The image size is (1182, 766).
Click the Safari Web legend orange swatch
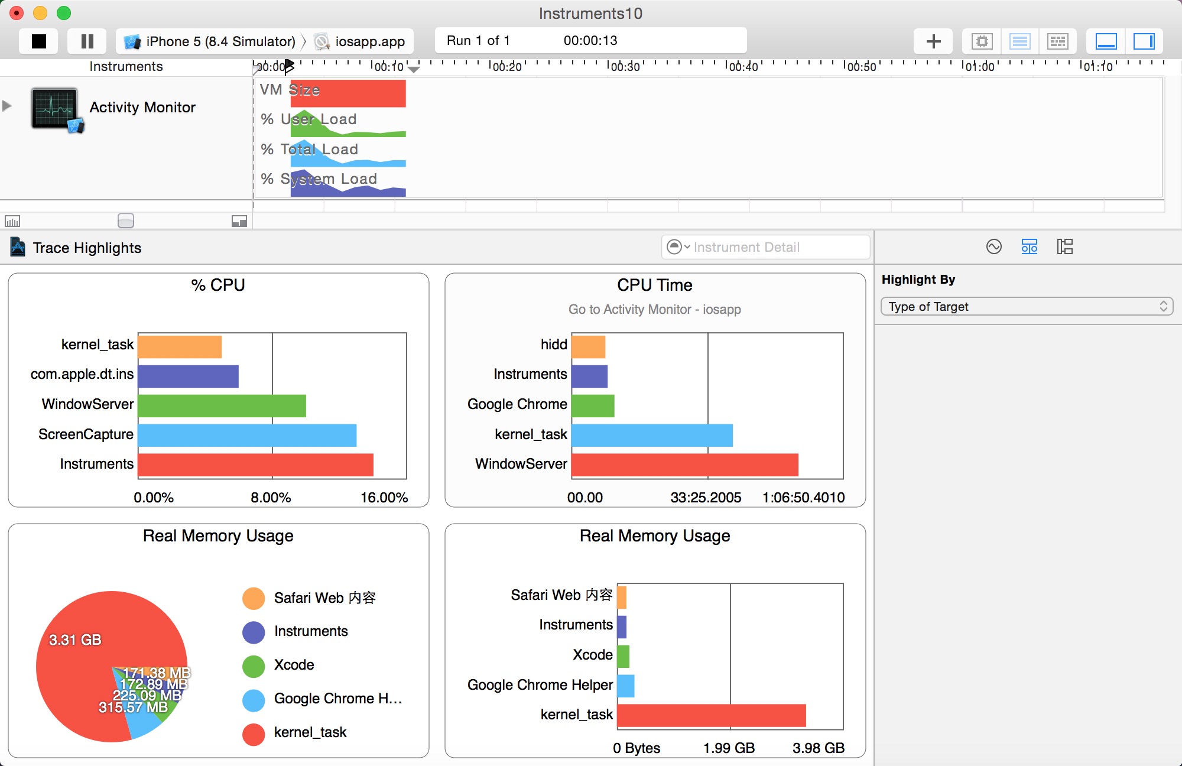[x=254, y=598]
